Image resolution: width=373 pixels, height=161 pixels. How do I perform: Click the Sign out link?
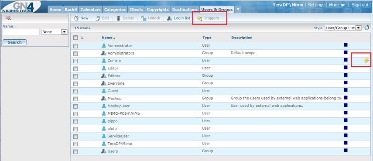click(360, 5)
